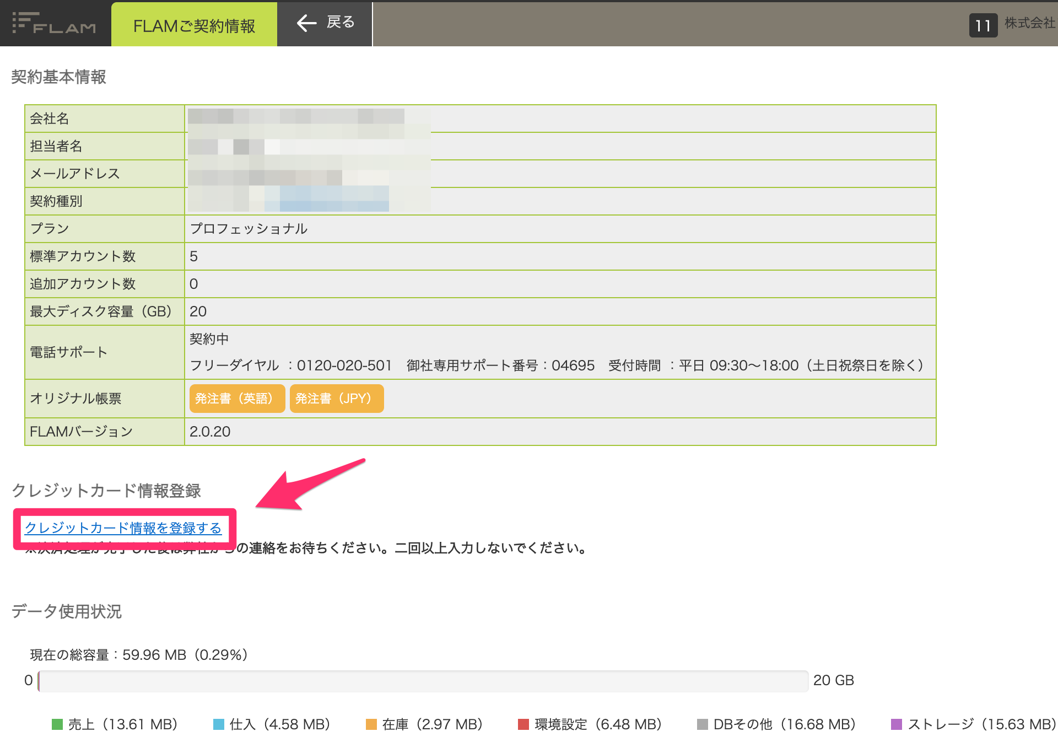
Task: Click the 追加アカウント数 value 0
Action: [193, 284]
